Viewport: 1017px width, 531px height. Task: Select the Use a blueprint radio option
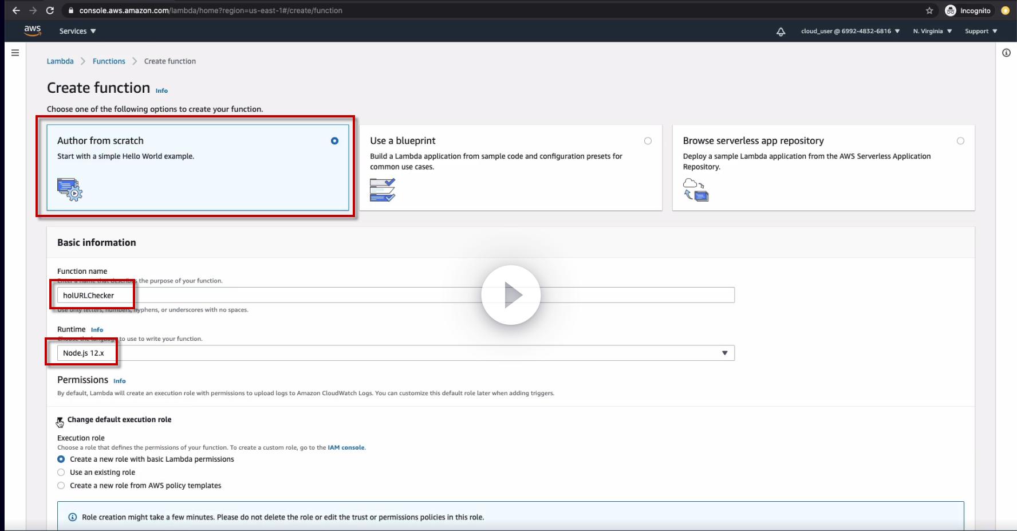648,141
